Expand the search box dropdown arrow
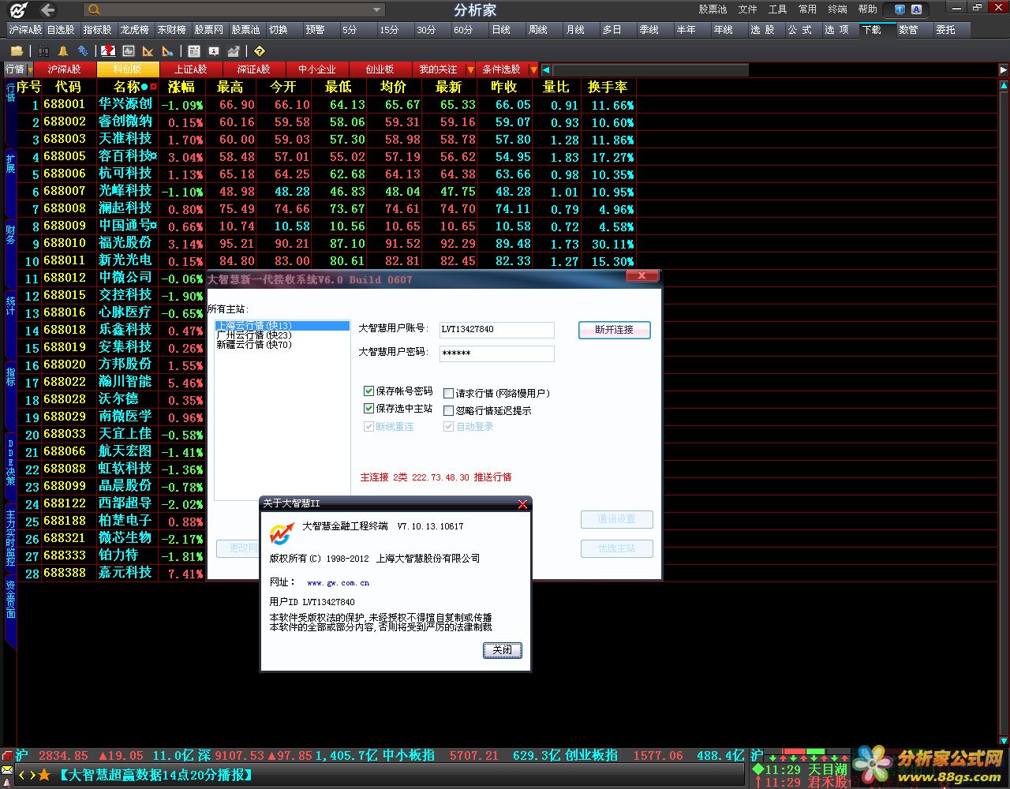The image size is (1010, 789). point(377,9)
